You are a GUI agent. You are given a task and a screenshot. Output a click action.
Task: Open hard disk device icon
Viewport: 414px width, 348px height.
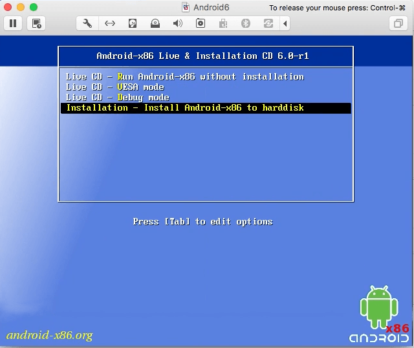(133, 23)
